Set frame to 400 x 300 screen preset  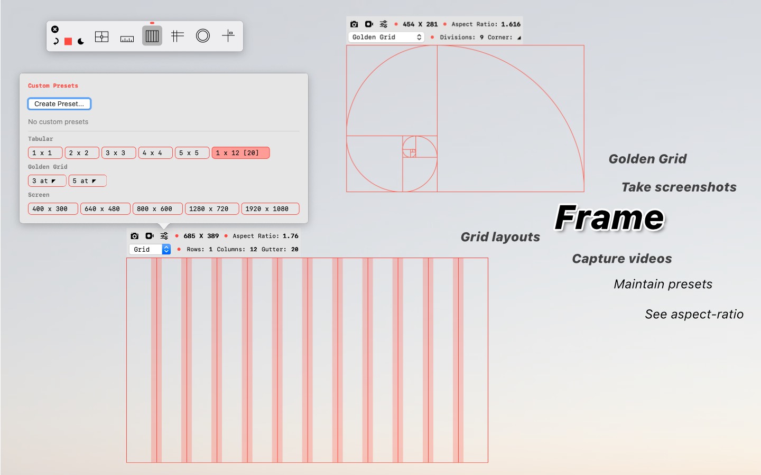pos(53,209)
